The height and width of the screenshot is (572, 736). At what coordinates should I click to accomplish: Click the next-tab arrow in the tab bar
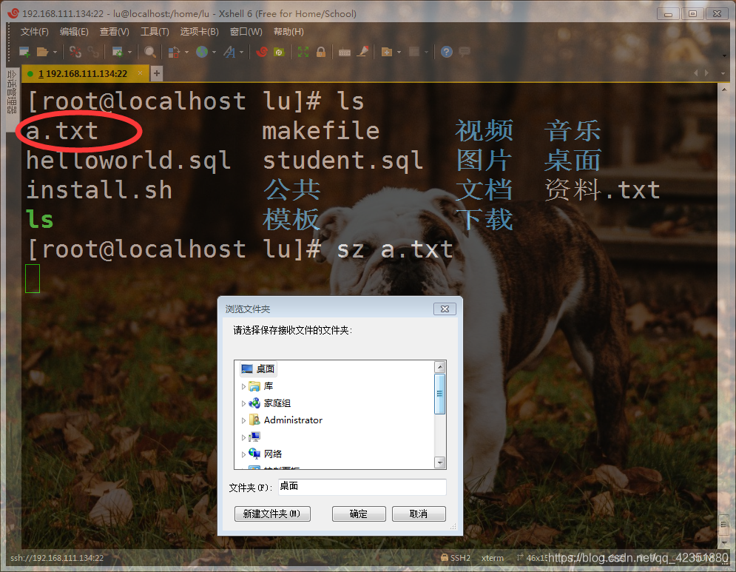706,73
